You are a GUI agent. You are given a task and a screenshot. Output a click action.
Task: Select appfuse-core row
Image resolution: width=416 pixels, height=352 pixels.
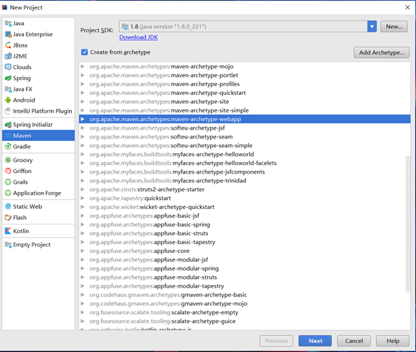[x=245, y=251]
